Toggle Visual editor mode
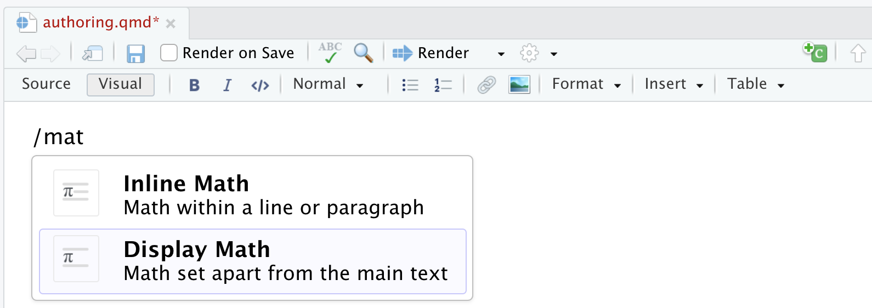872x308 pixels. 120,84
